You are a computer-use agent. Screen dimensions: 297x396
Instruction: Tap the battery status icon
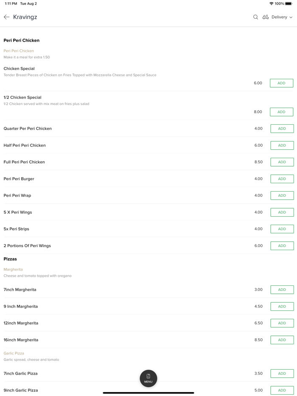[x=289, y=4]
